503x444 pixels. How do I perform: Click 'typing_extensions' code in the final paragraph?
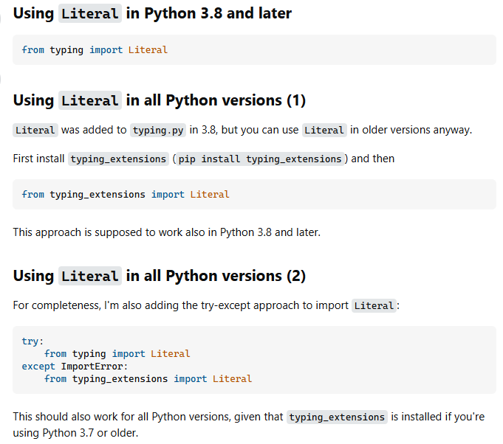click(x=337, y=417)
